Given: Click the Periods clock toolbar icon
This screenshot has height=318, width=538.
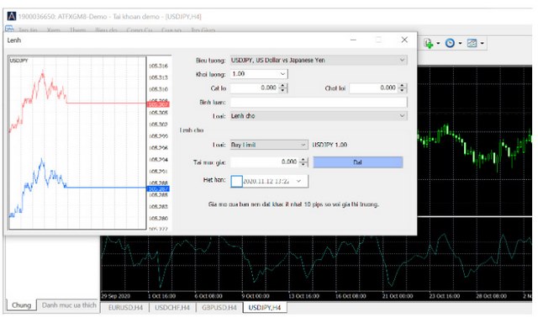Looking at the screenshot, I should 450,43.
